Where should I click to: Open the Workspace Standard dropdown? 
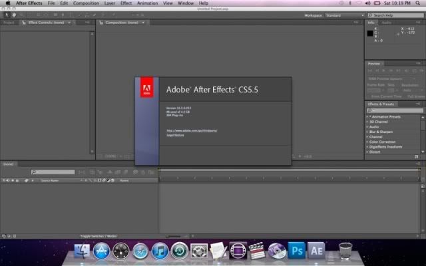[345, 15]
